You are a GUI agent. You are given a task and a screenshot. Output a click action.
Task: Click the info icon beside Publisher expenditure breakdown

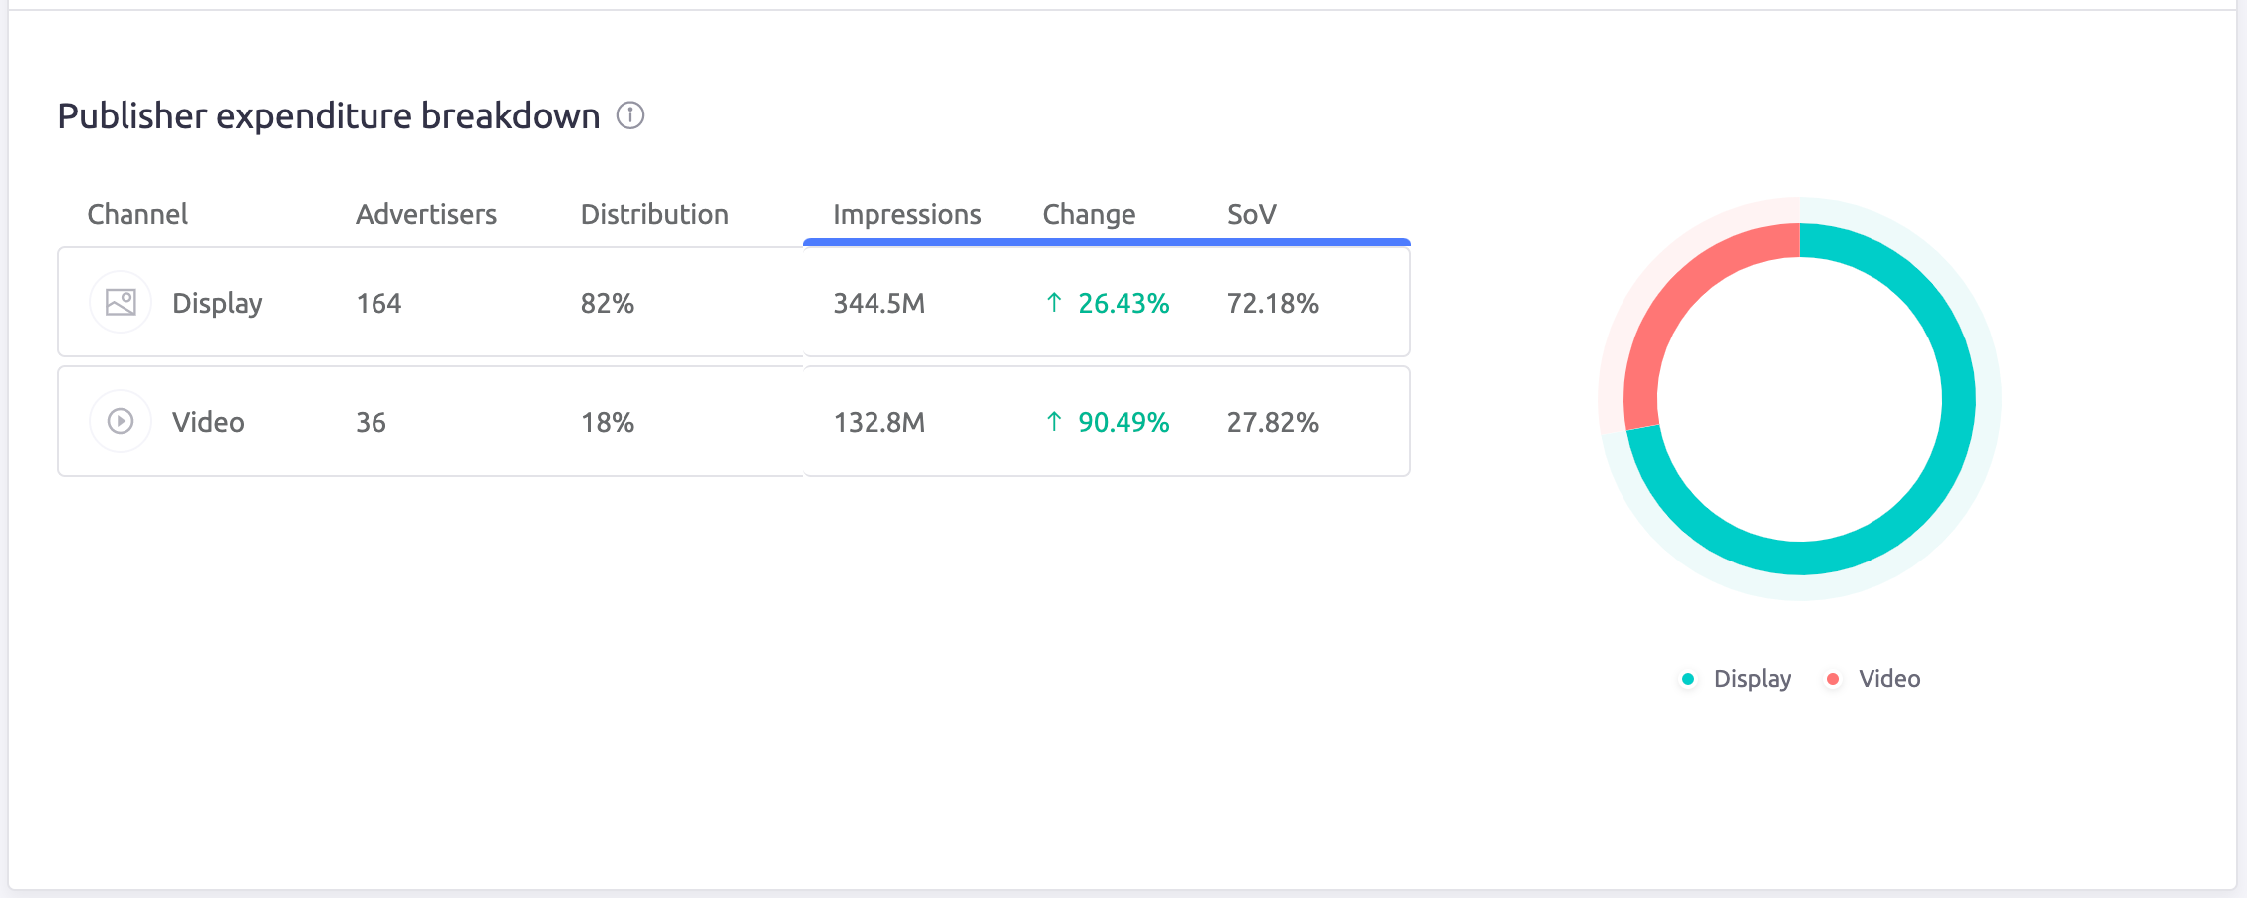pos(630,115)
